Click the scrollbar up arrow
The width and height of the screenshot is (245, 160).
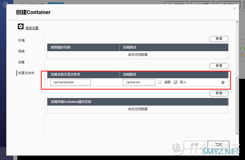tap(237, 22)
